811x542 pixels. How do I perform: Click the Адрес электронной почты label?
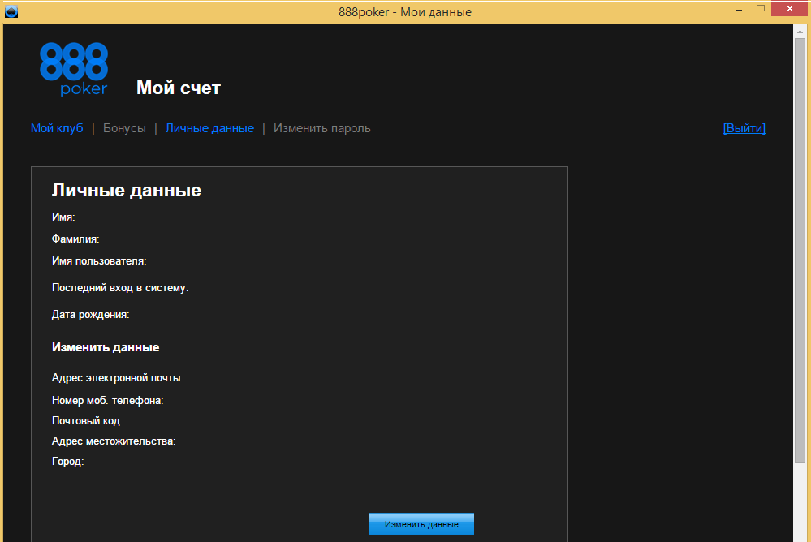117,378
